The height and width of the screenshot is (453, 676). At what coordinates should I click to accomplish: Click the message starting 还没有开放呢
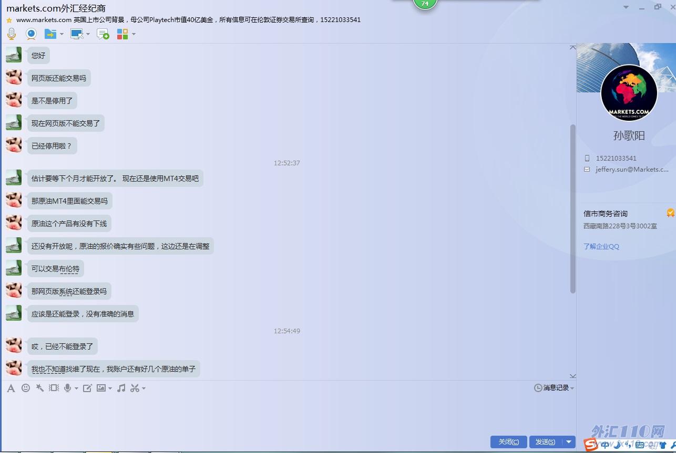(120, 246)
